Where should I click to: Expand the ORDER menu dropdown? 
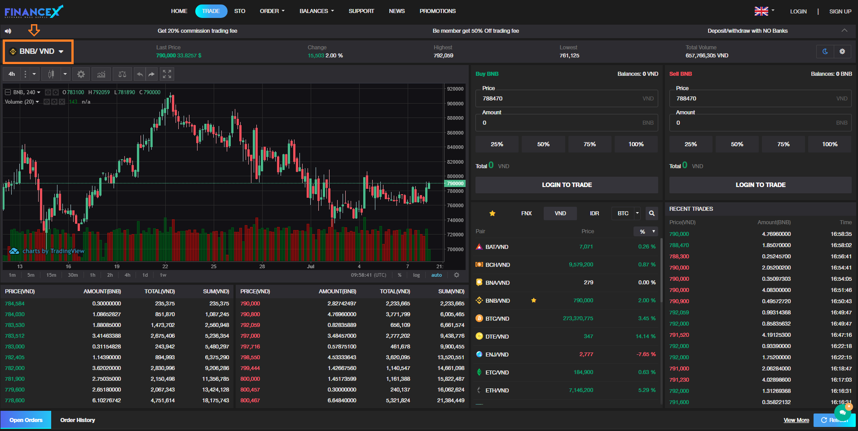(x=272, y=11)
